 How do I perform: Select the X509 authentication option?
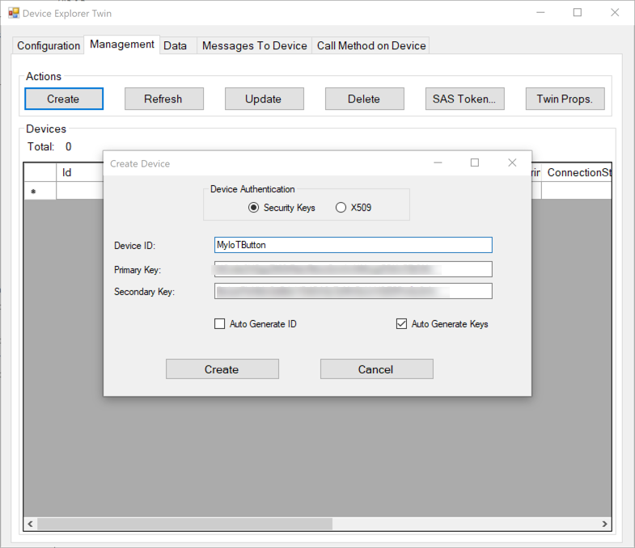click(x=341, y=208)
